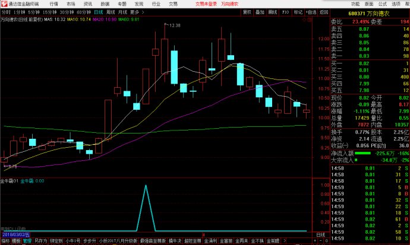410x245 pixels.
Task: Select the 日线 daily chart tab
Action: point(98,12)
